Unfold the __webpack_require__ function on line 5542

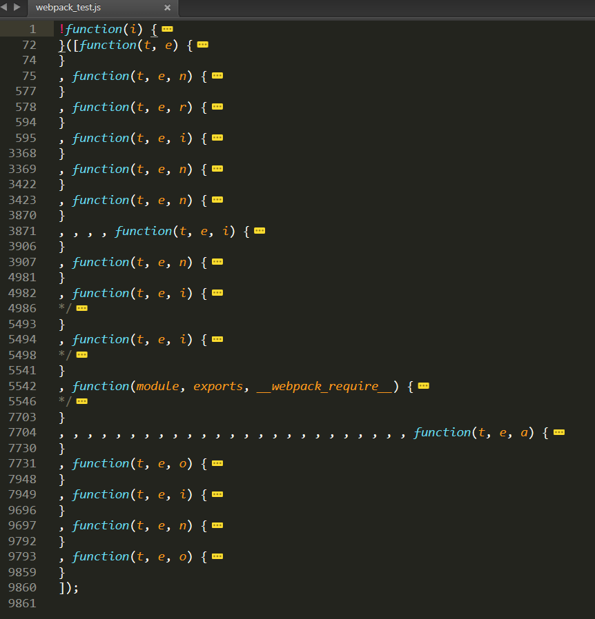click(x=423, y=386)
